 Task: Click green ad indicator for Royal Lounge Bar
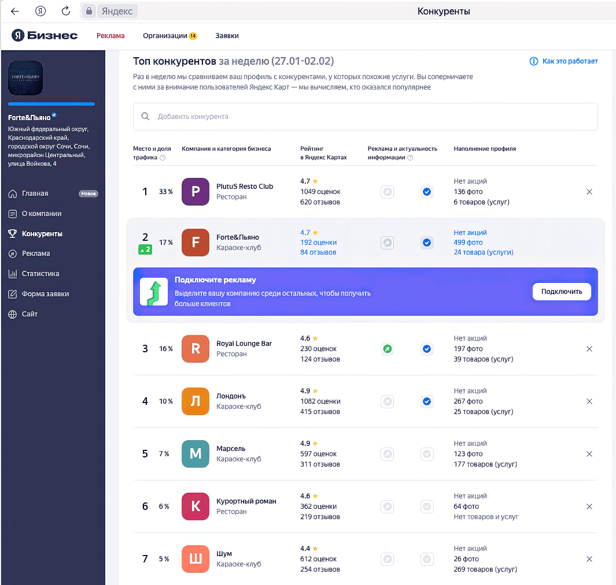coord(388,349)
